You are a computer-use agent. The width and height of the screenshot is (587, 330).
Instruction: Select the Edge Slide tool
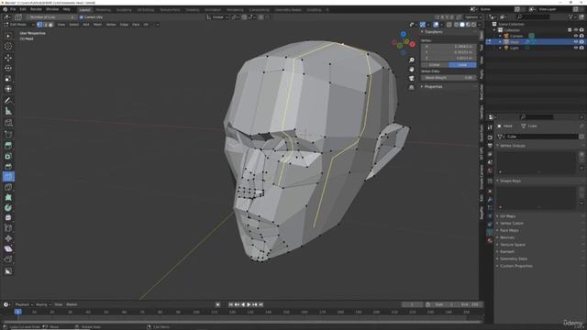[x=8, y=228]
